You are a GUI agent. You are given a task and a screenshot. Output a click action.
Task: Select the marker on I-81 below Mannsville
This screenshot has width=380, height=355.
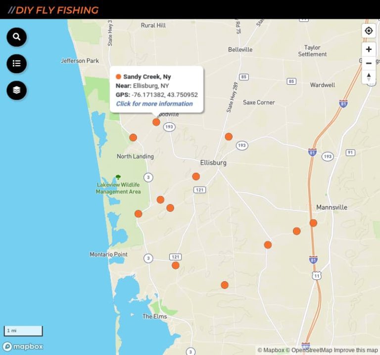pos(313,223)
